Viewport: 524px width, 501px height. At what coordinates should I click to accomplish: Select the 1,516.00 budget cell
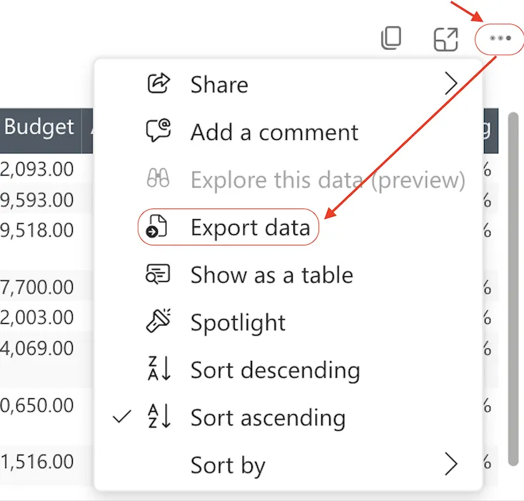coord(36,461)
